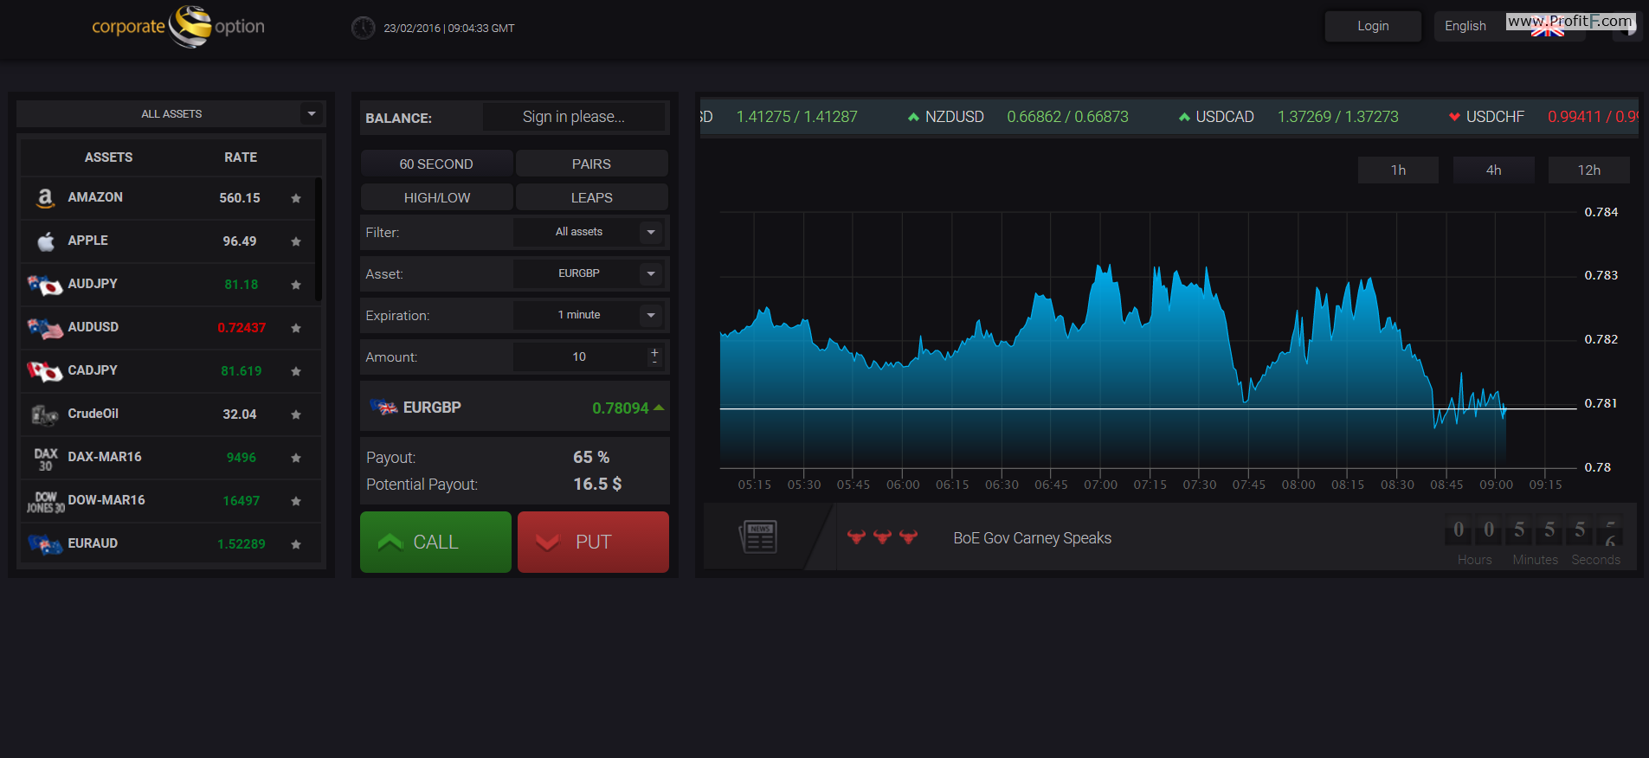Click the asset list scrollbar
The height and width of the screenshot is (758, 1649).
tap(319, 240)
